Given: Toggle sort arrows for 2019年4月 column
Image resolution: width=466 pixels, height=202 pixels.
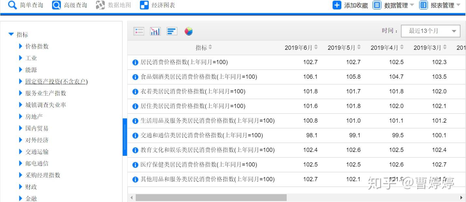Looking at the screenshot, I should (402, 47).
